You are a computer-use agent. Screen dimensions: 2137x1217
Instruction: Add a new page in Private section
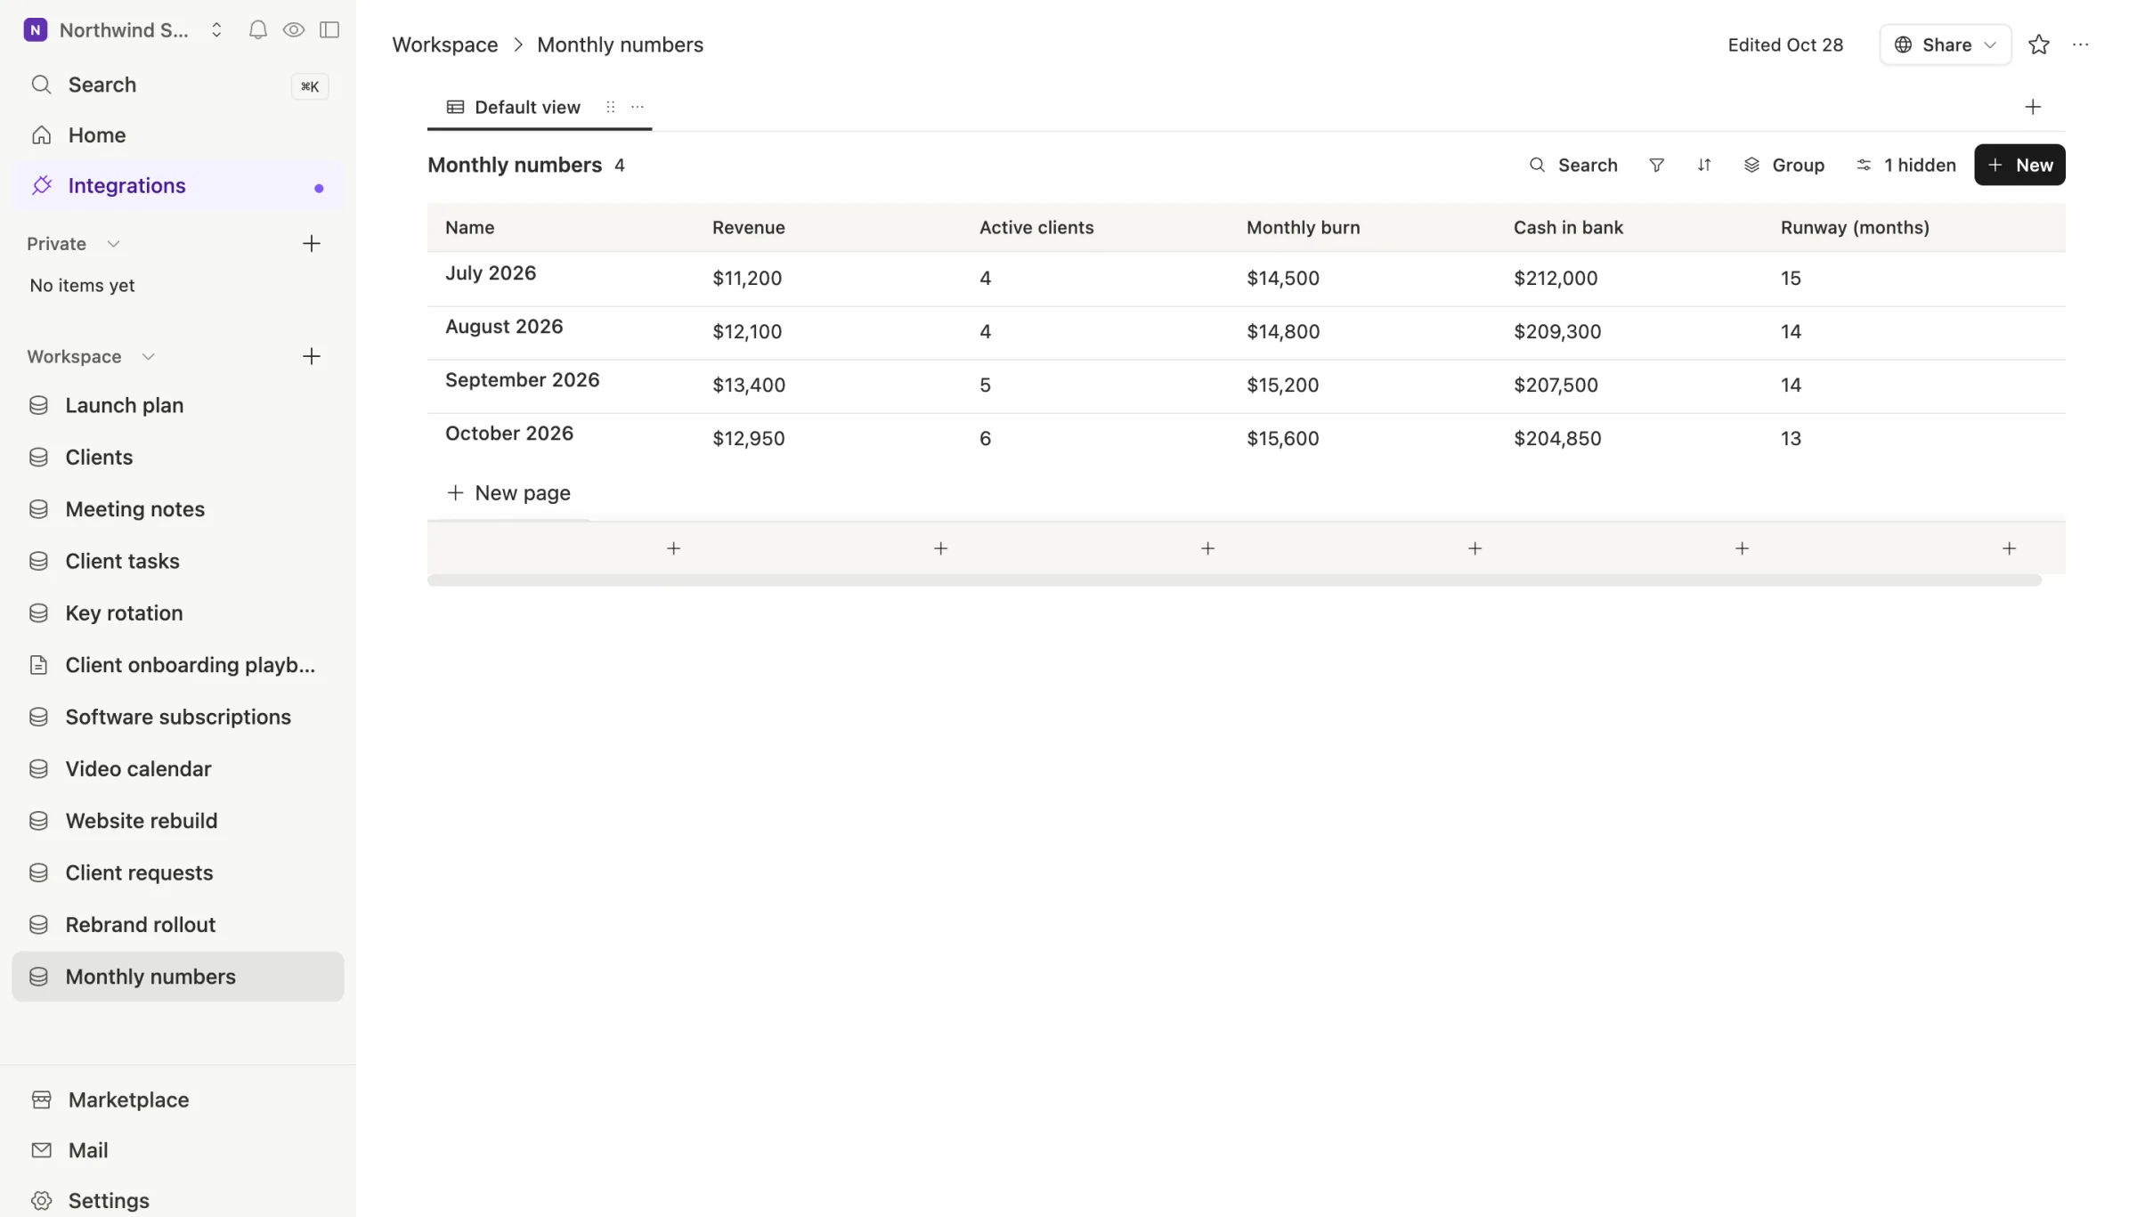click(311, 244)
